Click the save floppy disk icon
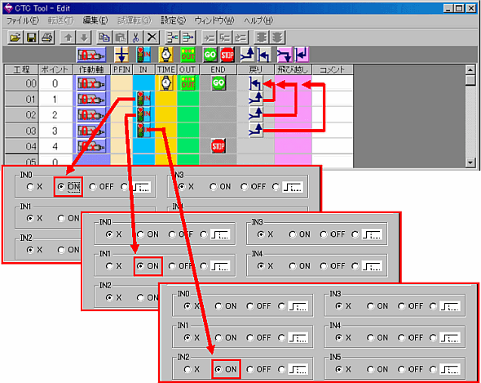The height and width of the screenshot is (383, 481). pos(31,38)
